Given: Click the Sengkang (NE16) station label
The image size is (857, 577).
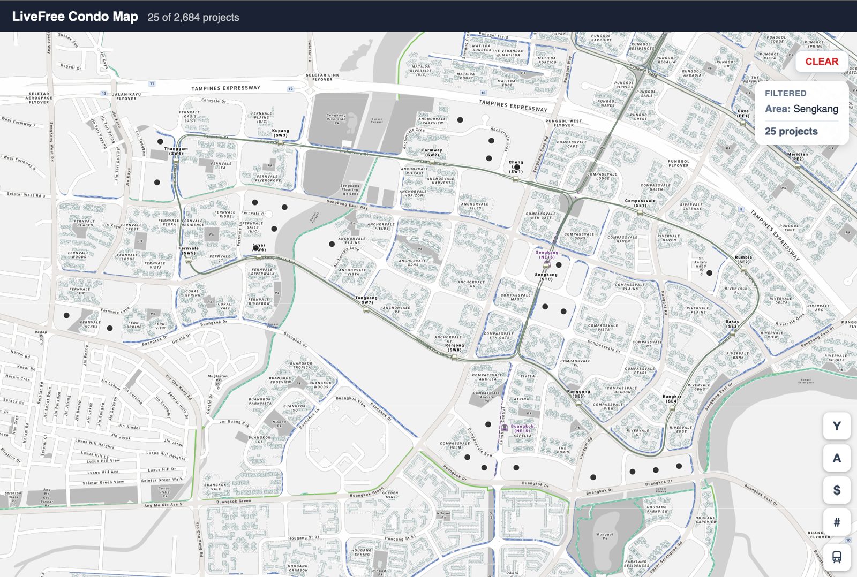Looking at the screenshot, I should (547, 254).
